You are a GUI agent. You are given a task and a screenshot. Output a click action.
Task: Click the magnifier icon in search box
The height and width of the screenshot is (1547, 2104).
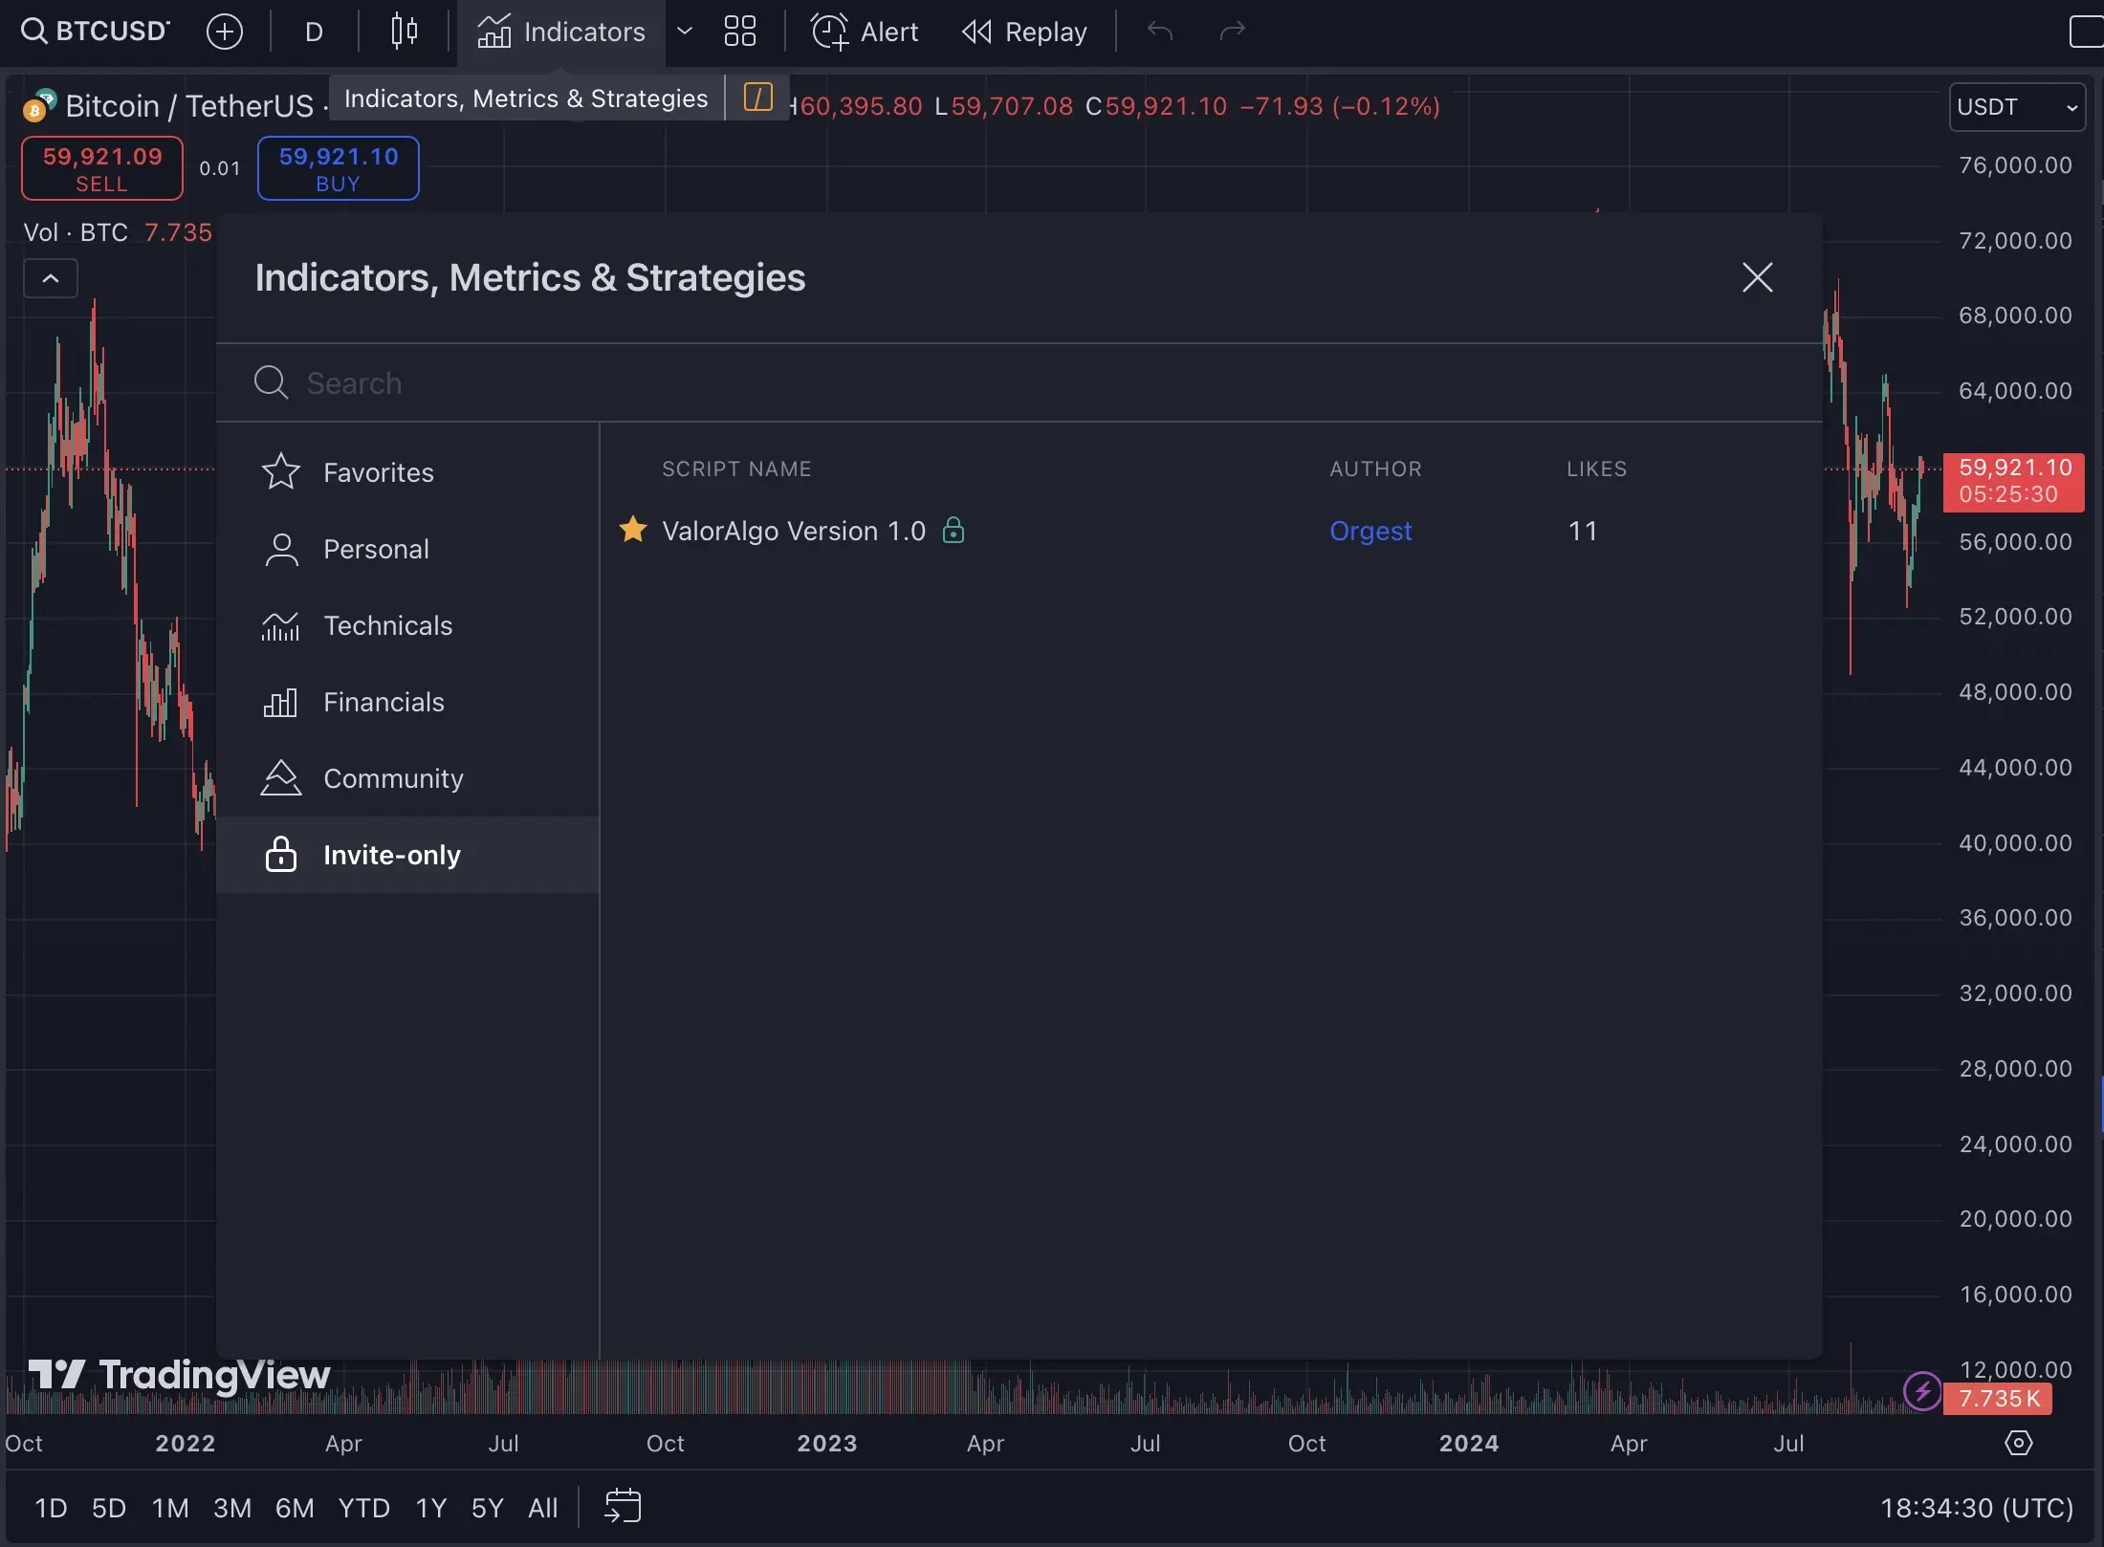pyautogui.click(x=272, y=382)
